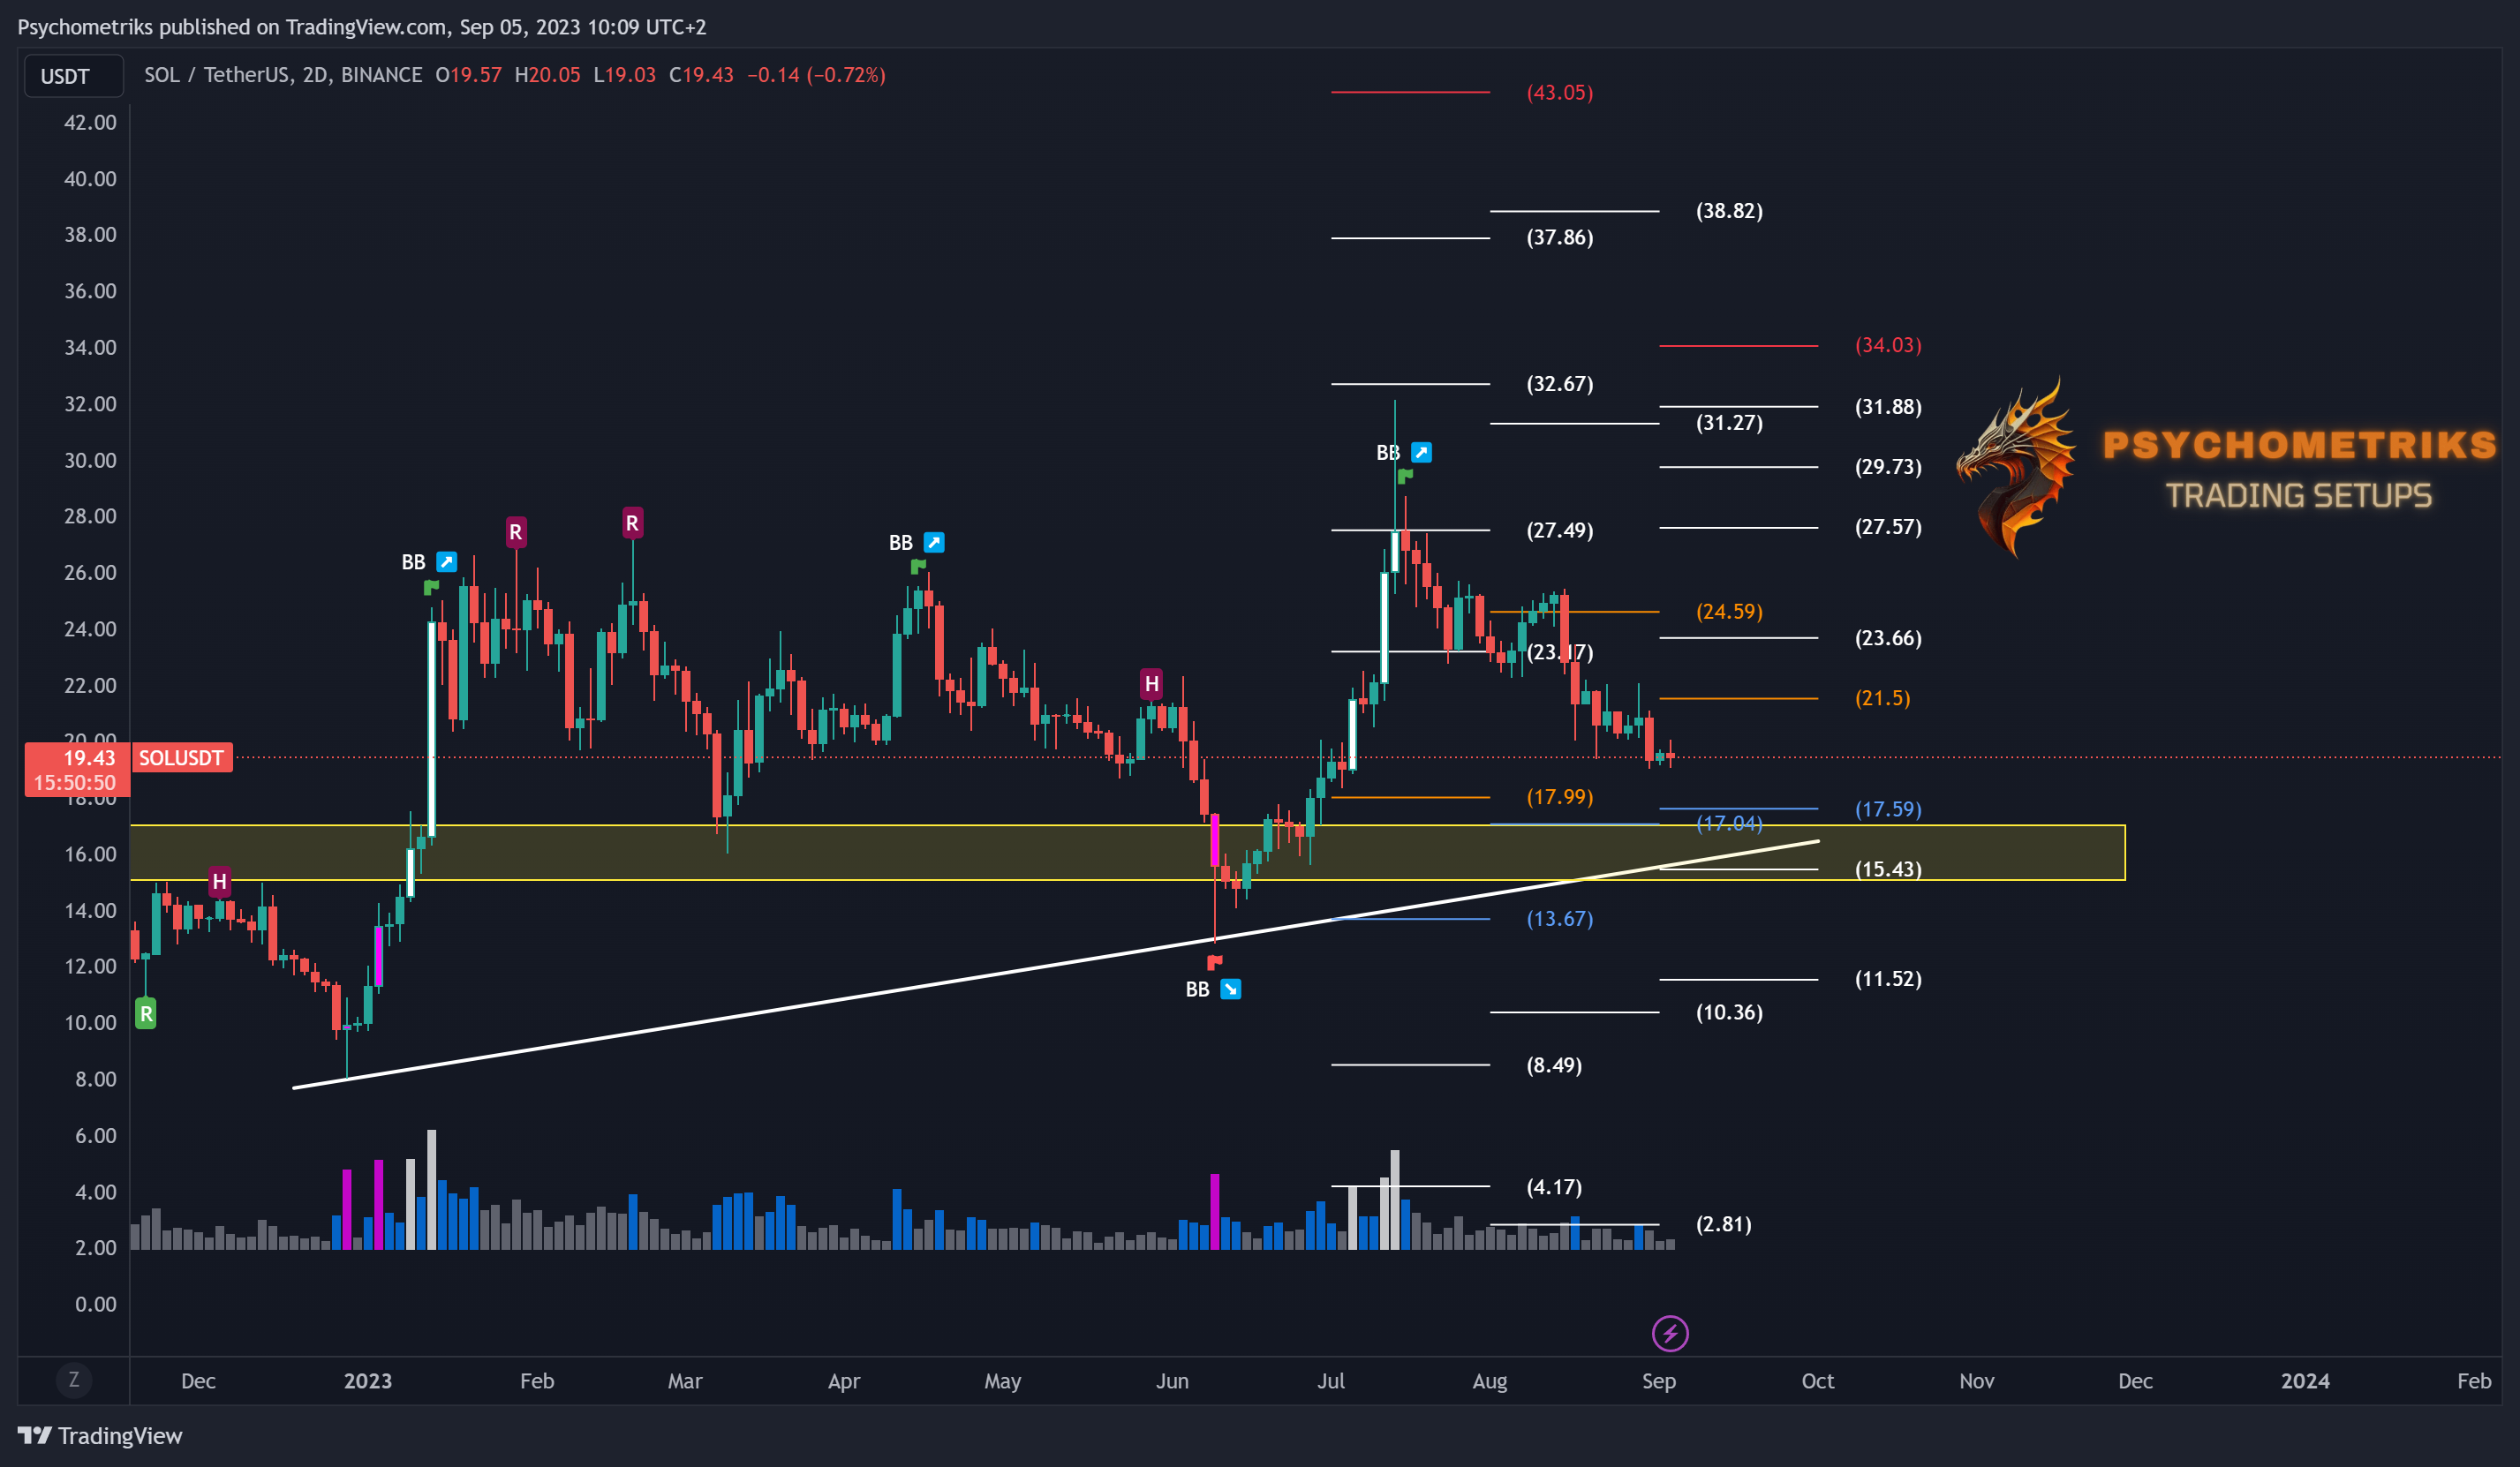Click the blue BB arrow icon at July peak

(x=1420, y=452)
